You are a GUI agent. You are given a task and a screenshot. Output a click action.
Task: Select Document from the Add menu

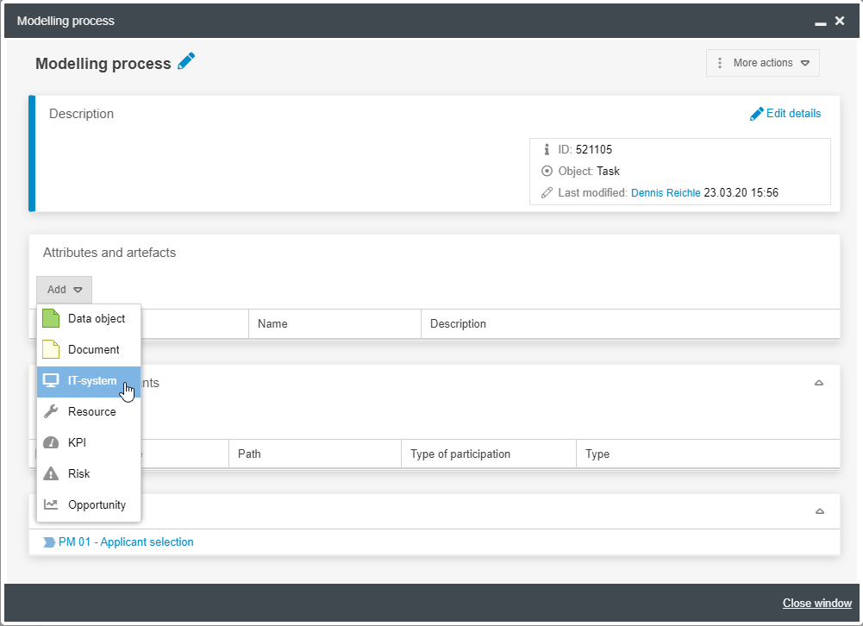tap(93, 349)
